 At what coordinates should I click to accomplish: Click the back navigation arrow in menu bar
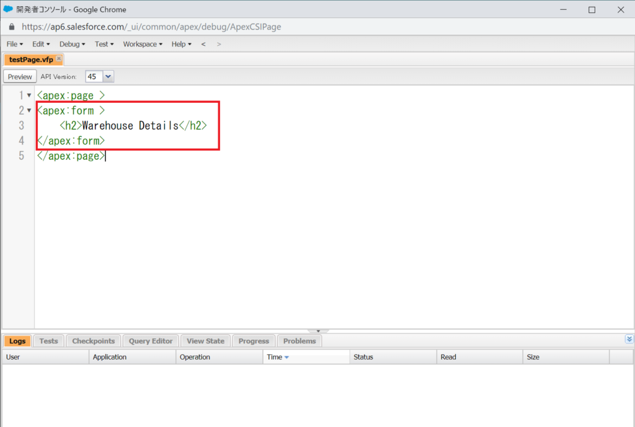203,44
